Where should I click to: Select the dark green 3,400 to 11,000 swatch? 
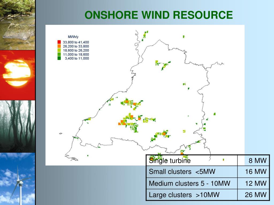coord(59,58)
